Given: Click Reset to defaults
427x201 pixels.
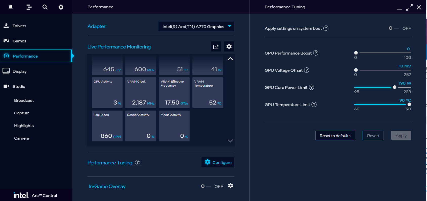Looking at the screenshot, I should pyautogui.click(x=335, y=136).
